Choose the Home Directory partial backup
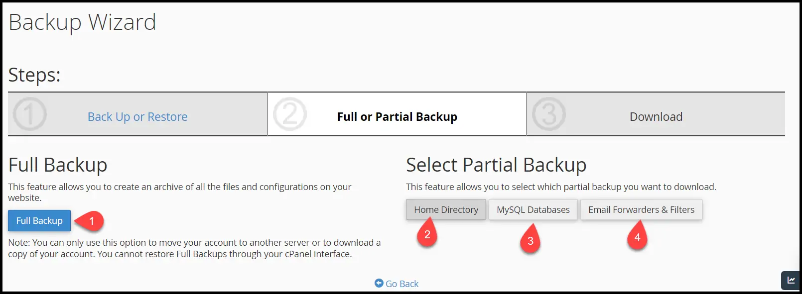The image size is (802, 294). [446, 210]
